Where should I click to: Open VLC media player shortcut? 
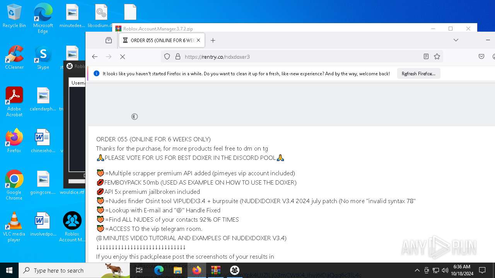click(14, 227)
